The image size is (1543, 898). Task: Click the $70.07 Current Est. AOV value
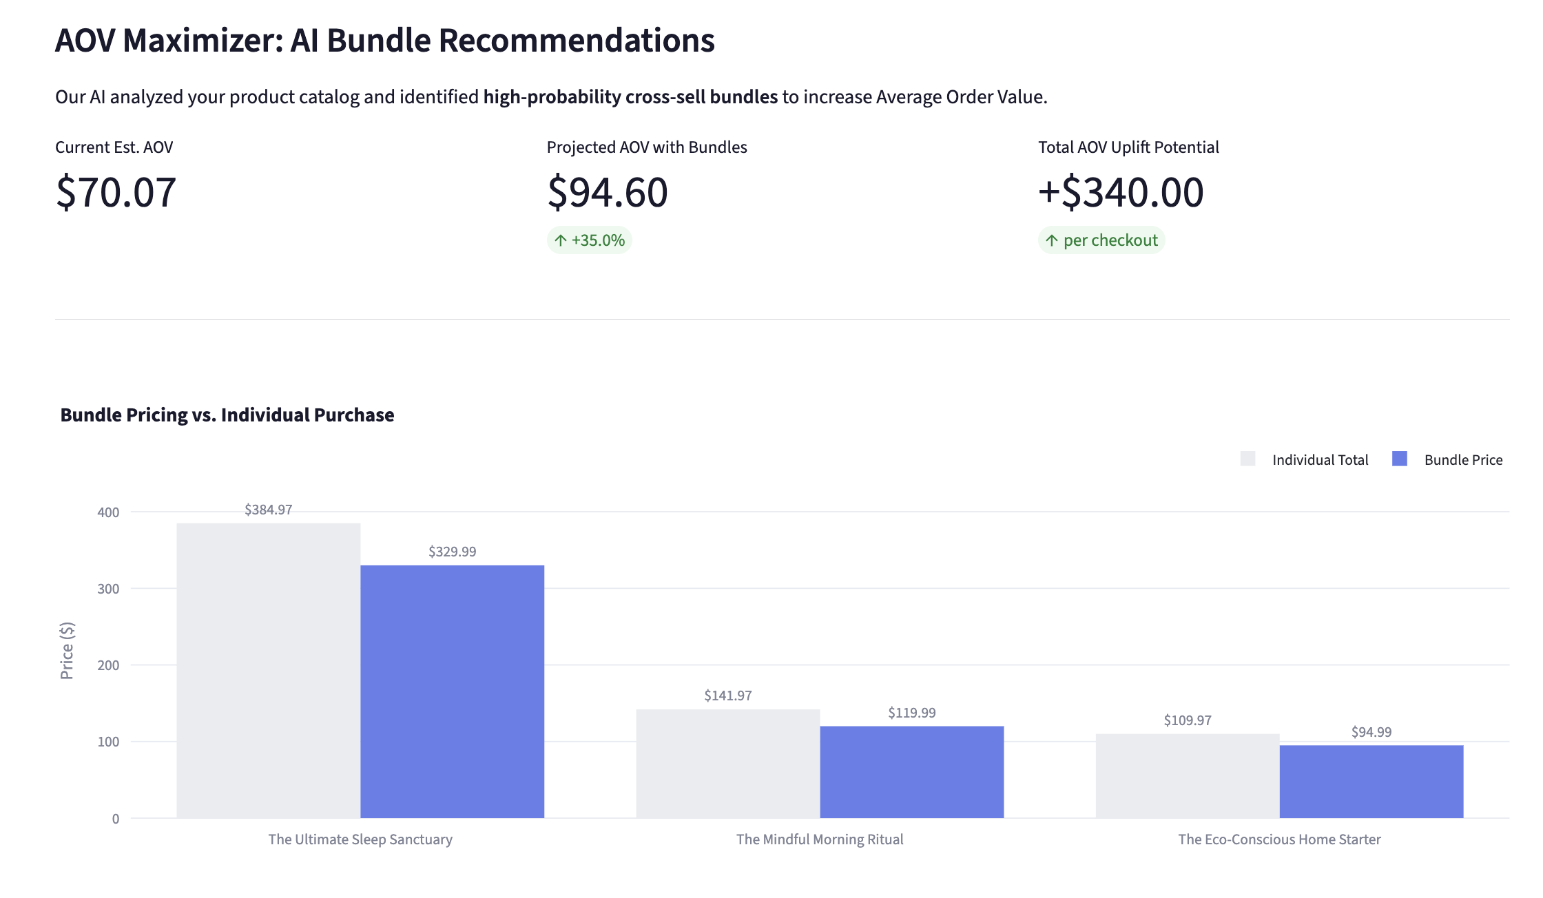pyautogui.click(x=116, y=192)
